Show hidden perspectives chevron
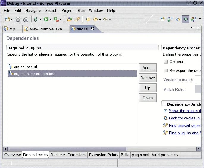This screenshot has width=204, height=168. pyautogui.click(x=200, y=18)
